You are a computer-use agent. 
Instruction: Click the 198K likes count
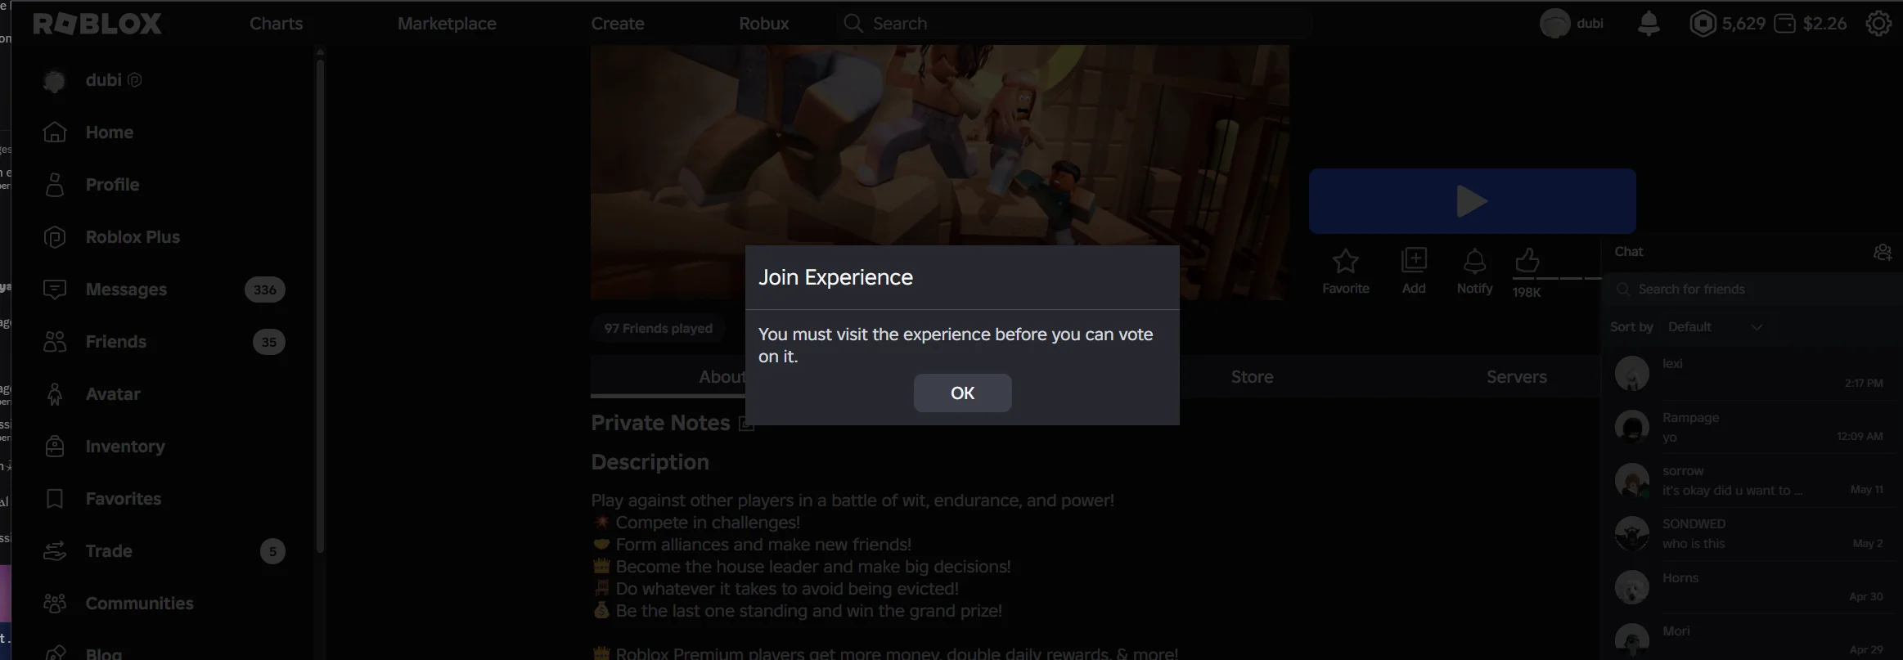1526,292
